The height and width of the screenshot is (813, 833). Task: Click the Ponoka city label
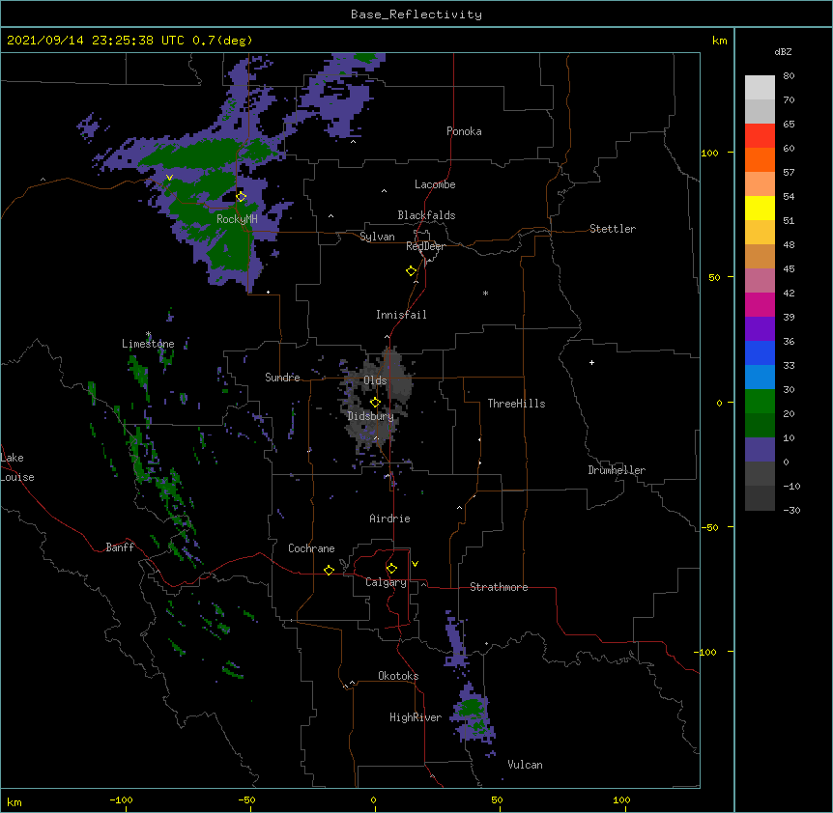[x=464, y=131]
